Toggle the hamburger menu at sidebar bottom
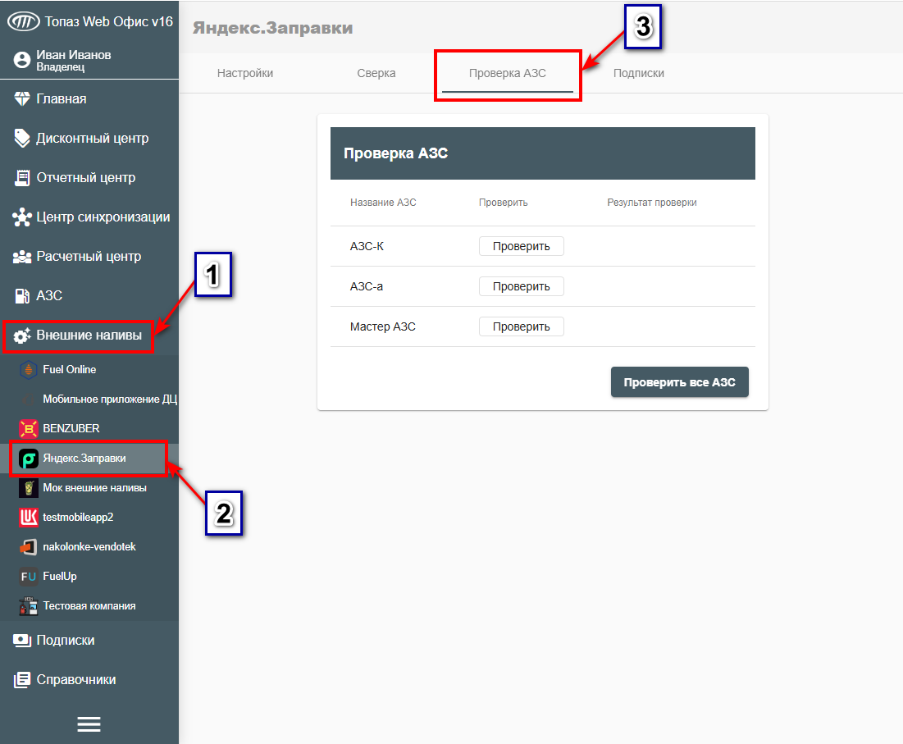The image size is (903, 744). point(89,724)
